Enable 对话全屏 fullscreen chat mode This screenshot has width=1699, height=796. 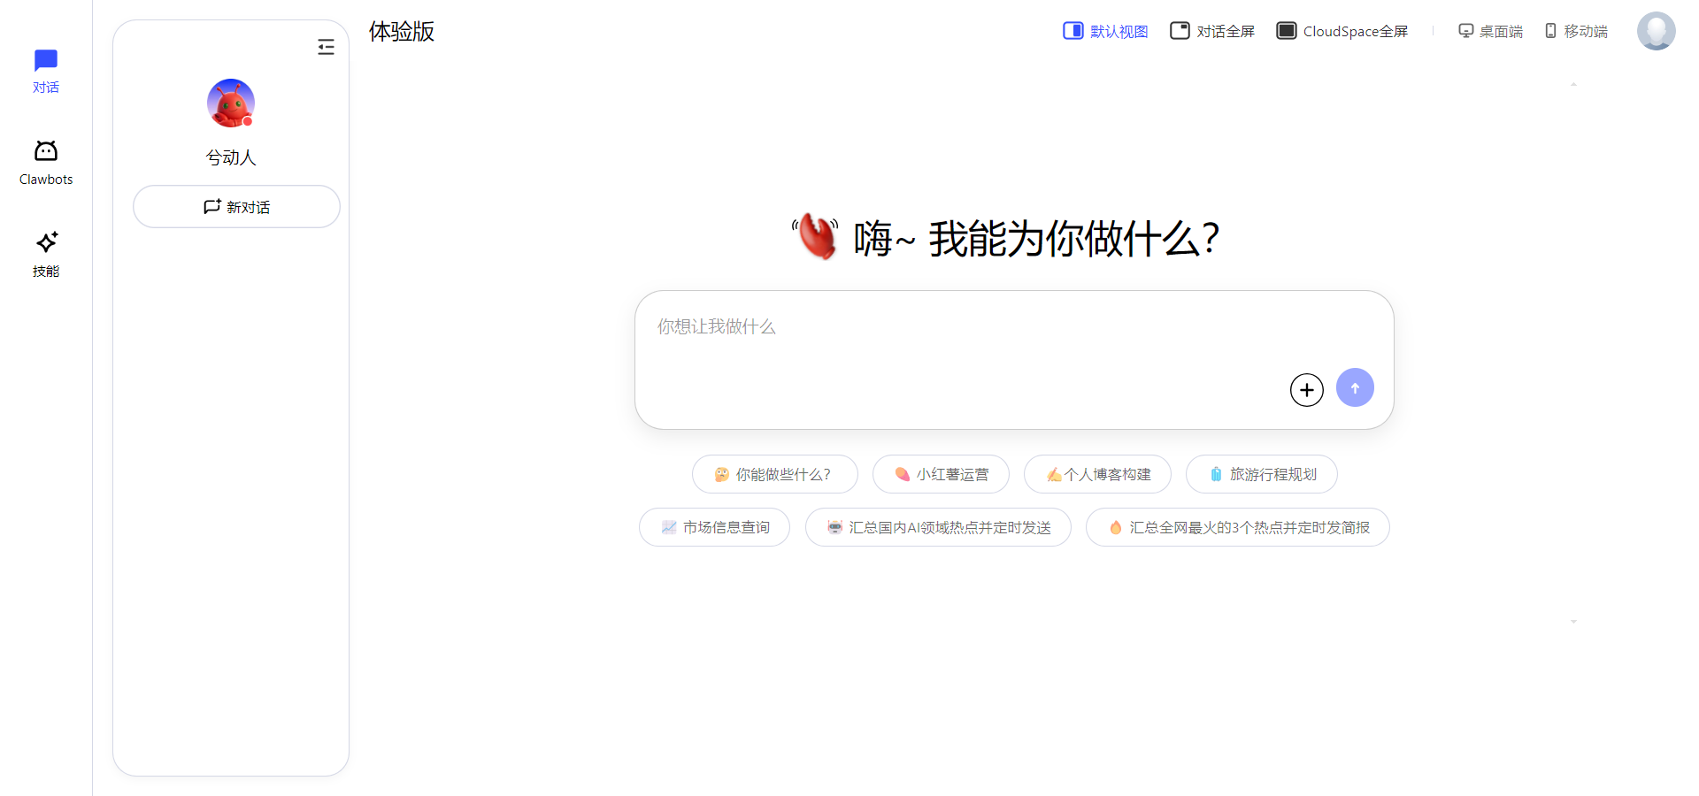[1211, 30]
